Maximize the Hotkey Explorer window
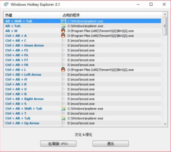The image size is (171, 152). tap(151, 4)
